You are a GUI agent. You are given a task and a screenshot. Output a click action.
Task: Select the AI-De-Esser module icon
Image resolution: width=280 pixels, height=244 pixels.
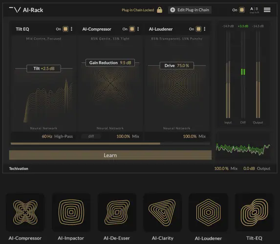click(117, 212)
